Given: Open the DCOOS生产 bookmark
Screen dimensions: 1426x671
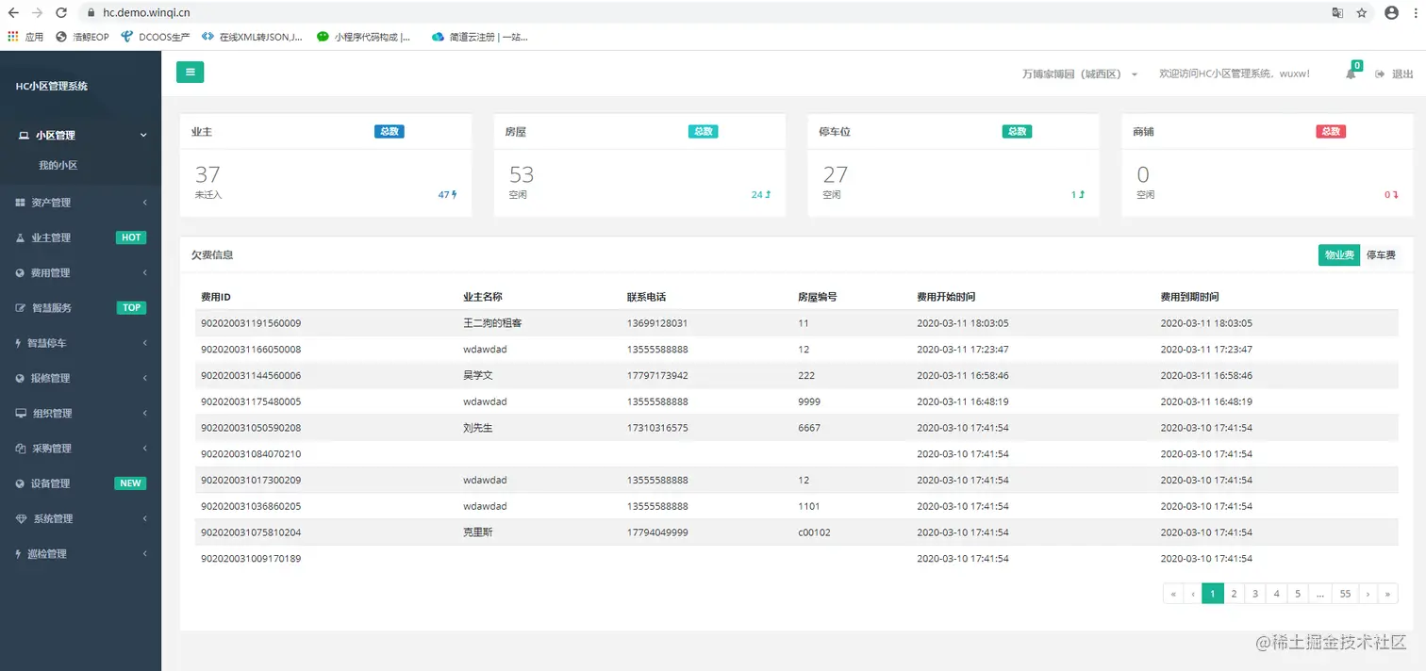Looking at the screenshot, I should pos(156,37).
